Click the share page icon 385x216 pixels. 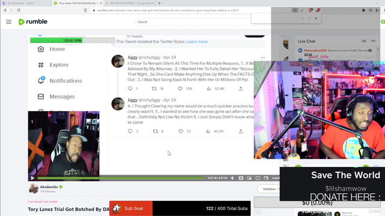pos(302,10)
